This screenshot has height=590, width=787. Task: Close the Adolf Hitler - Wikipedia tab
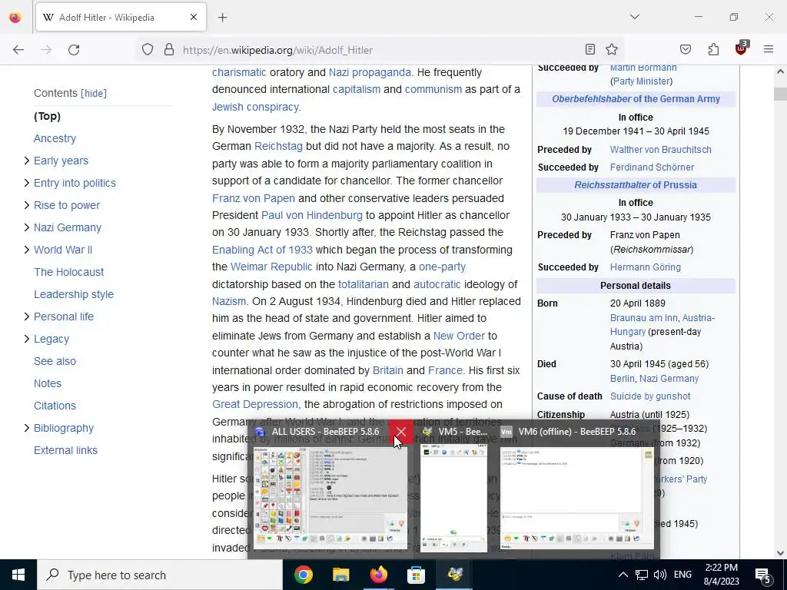point(193,18)
